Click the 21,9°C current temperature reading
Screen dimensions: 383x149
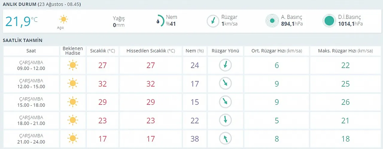click(x=22, y=21)
